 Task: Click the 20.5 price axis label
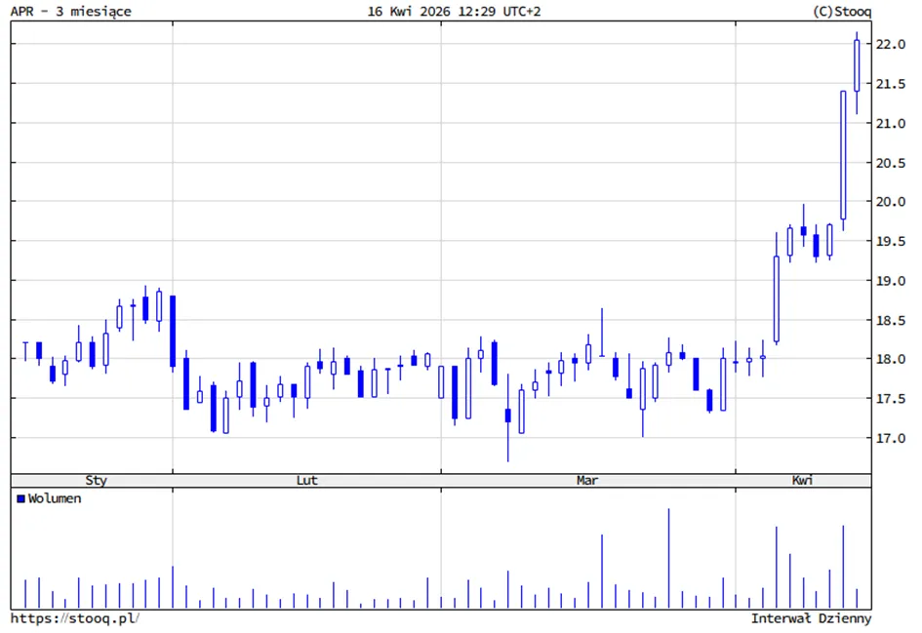pyautogui.click(x=890, y=163)
